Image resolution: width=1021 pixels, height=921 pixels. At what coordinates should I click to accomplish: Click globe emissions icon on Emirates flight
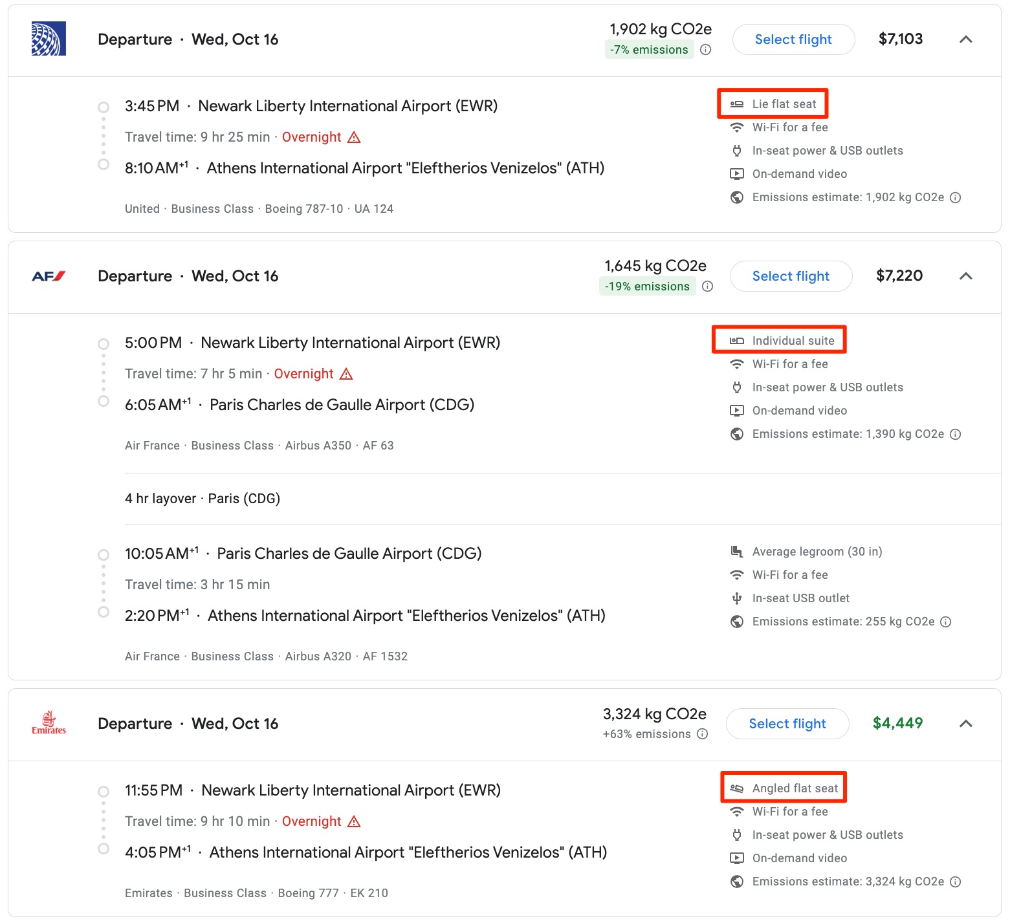[736, 882]
